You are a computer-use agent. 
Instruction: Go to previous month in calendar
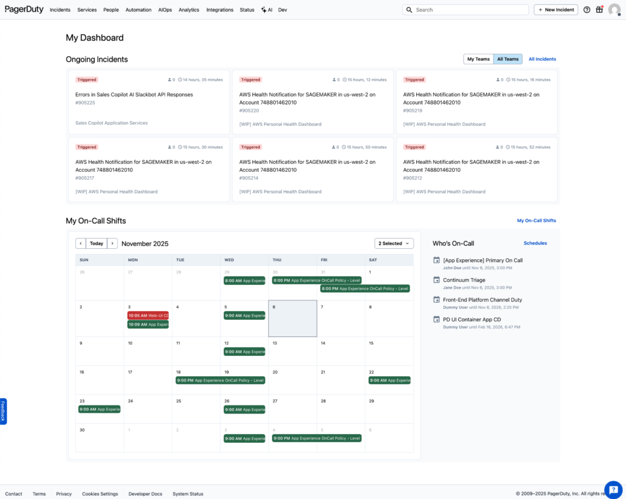click(81, 243)
